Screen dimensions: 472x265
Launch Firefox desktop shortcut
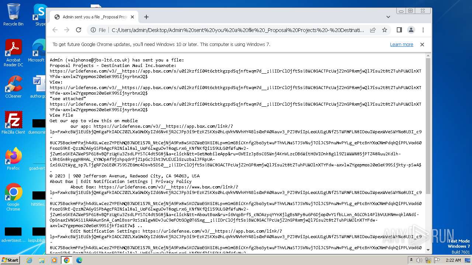click(x=13, y=159)
